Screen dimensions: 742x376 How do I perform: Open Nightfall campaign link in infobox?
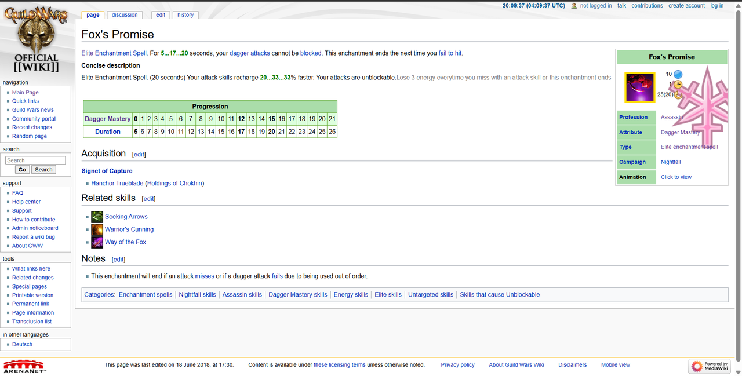pyautogui.click(x=671, y=162)
